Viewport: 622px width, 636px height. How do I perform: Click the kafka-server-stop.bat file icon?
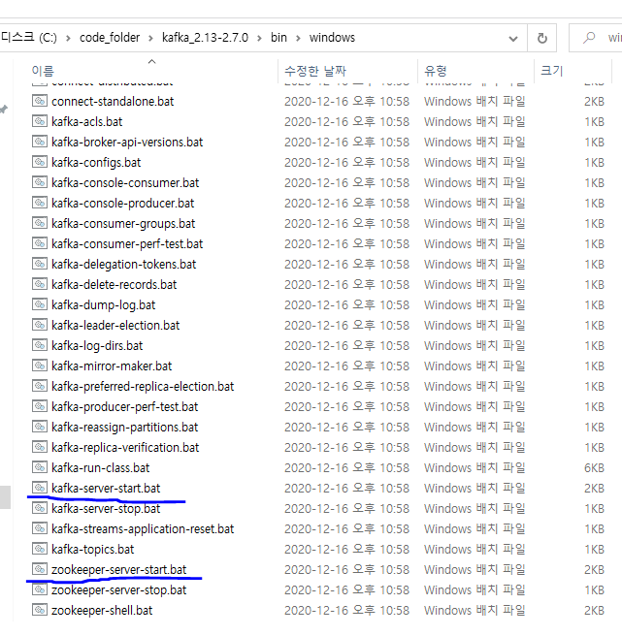coord(40,508)
